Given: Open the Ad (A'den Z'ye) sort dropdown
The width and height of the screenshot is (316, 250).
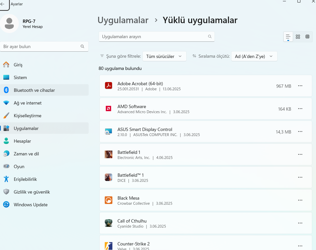Looking at the screenshot, I should pyautogui.click(x=254, y=56).
